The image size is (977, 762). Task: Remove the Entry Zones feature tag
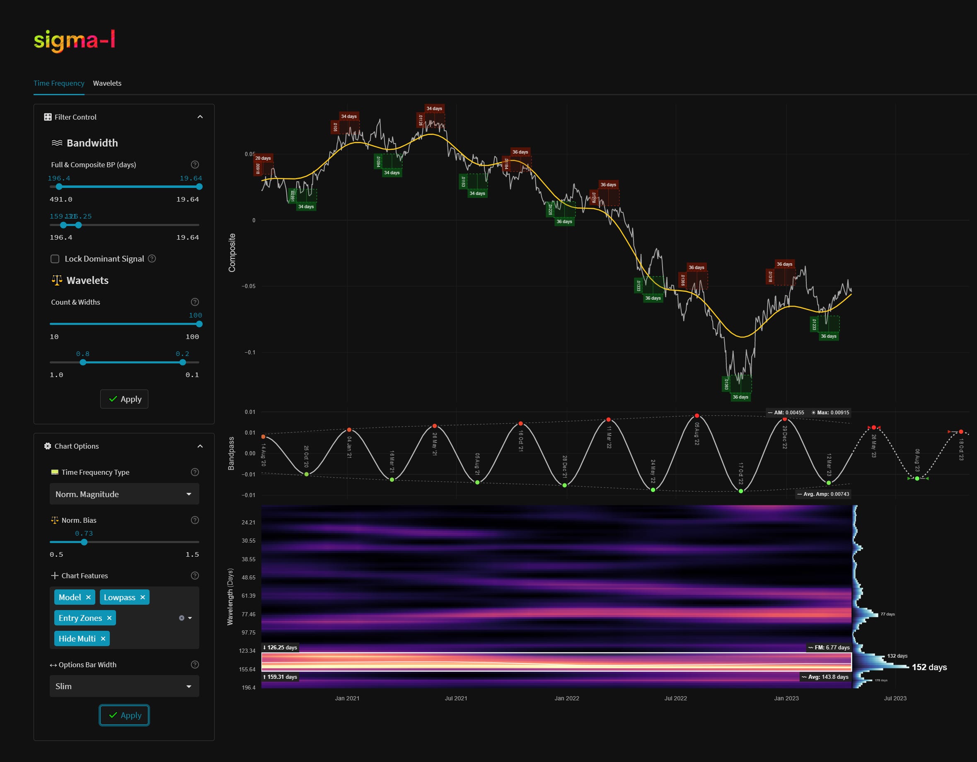[x=109, y=618]
